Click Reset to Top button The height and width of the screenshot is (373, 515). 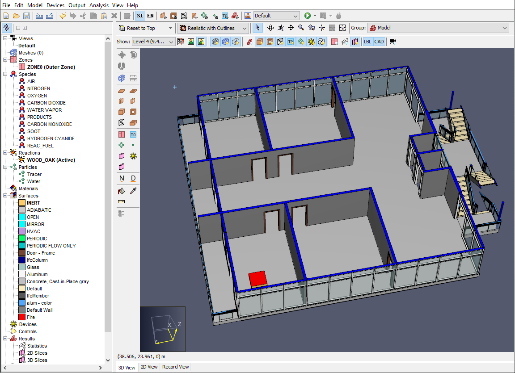pos(141,28)
